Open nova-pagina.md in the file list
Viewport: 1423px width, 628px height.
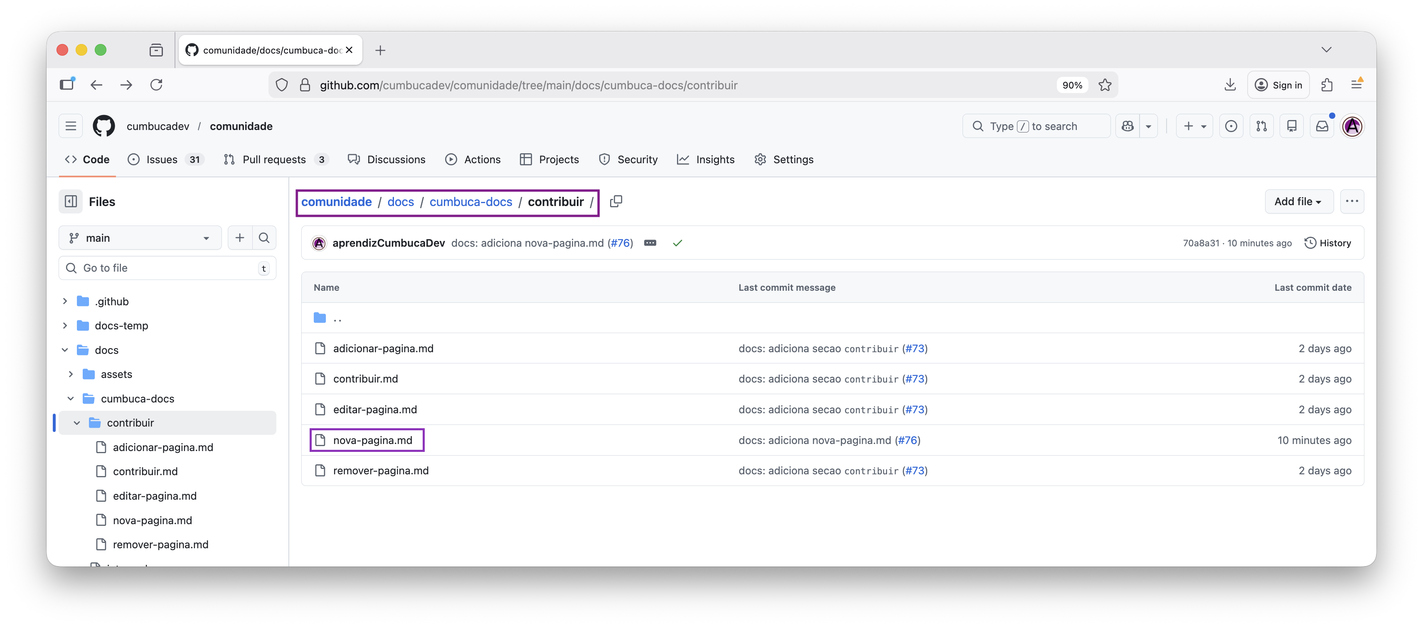372,440
